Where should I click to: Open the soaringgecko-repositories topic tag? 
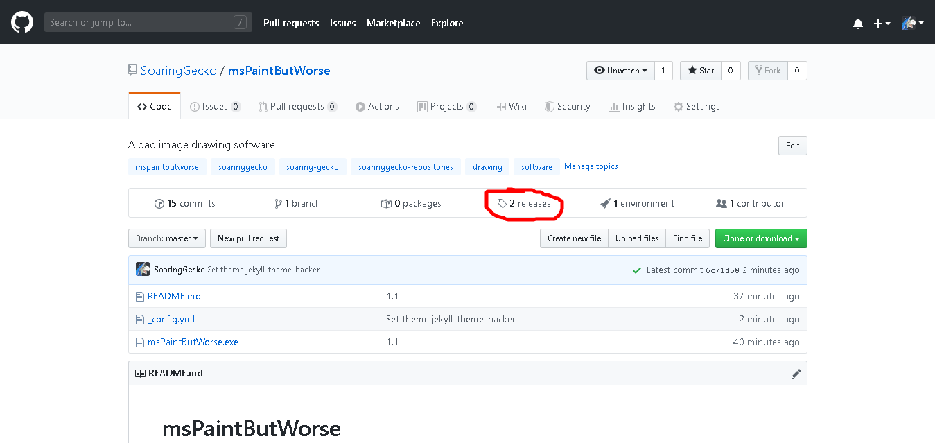(405, 167)
